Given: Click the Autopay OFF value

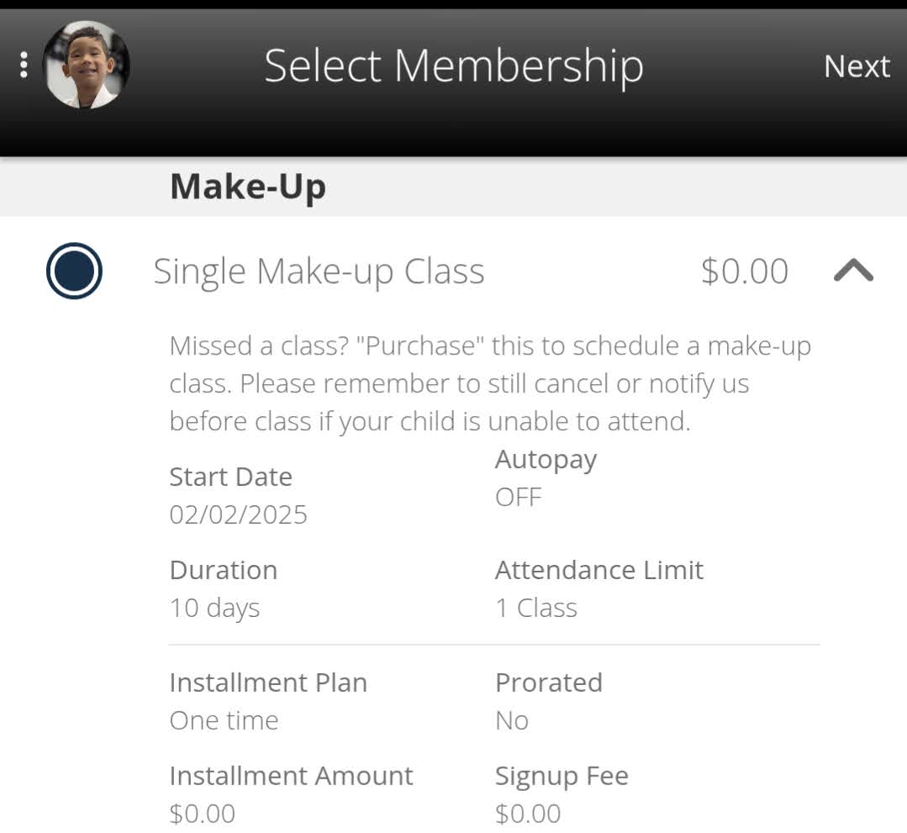Looking at the screenshot, I should coord(519,498).
